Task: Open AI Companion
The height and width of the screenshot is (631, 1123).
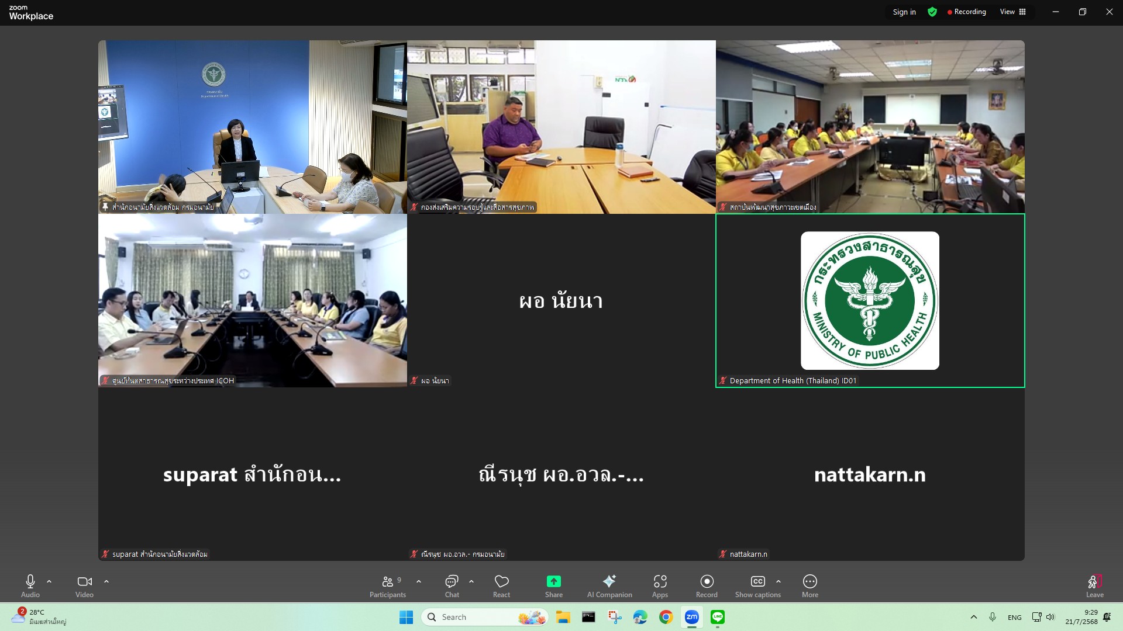Action: 609,586
